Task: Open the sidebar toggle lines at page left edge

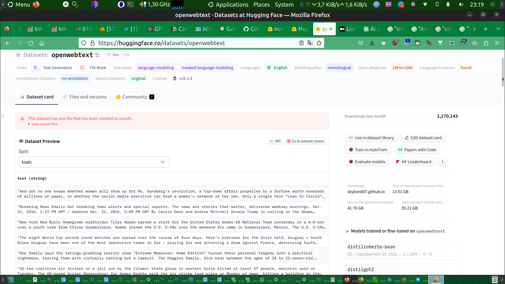Action: tap(3, 116)
